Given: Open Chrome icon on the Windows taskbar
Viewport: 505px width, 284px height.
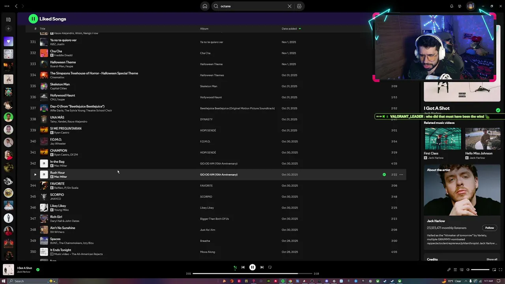Looking at the screenshot, I should [x=290, y=281].
